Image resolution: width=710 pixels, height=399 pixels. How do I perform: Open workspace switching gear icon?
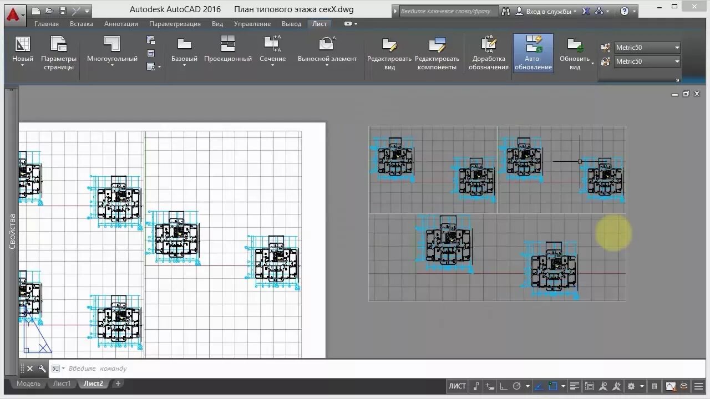(631, 386)
